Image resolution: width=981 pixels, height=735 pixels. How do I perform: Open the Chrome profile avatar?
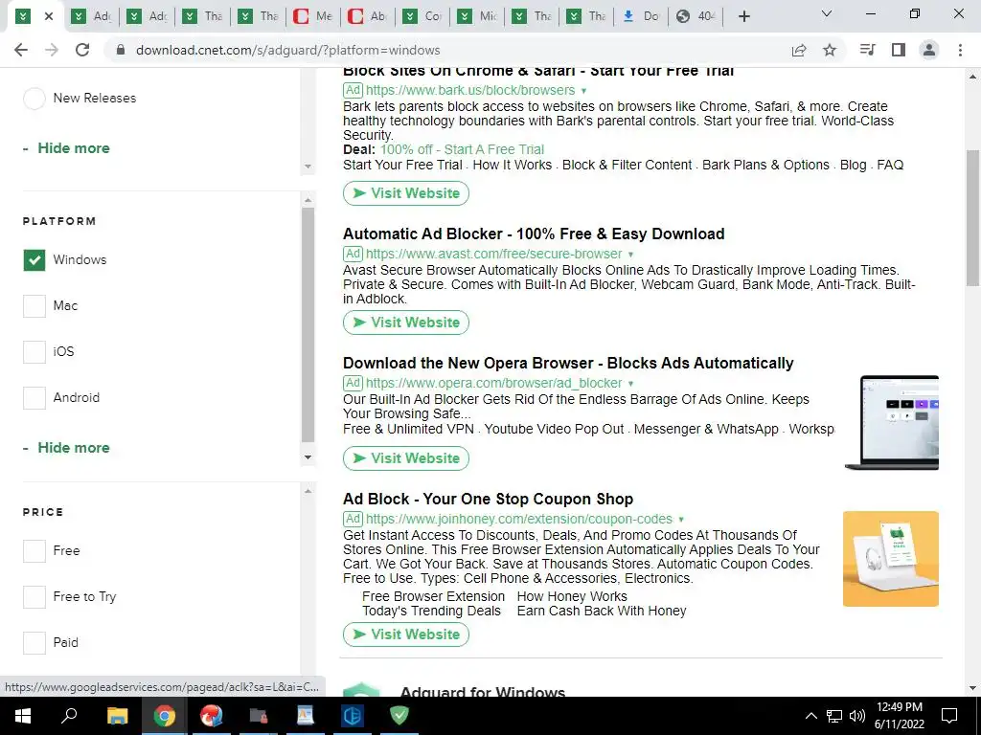tap(929, 50)
